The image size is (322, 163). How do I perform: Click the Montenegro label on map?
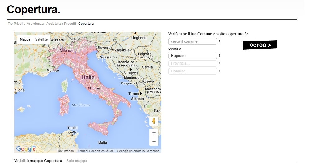coord(133,78)
